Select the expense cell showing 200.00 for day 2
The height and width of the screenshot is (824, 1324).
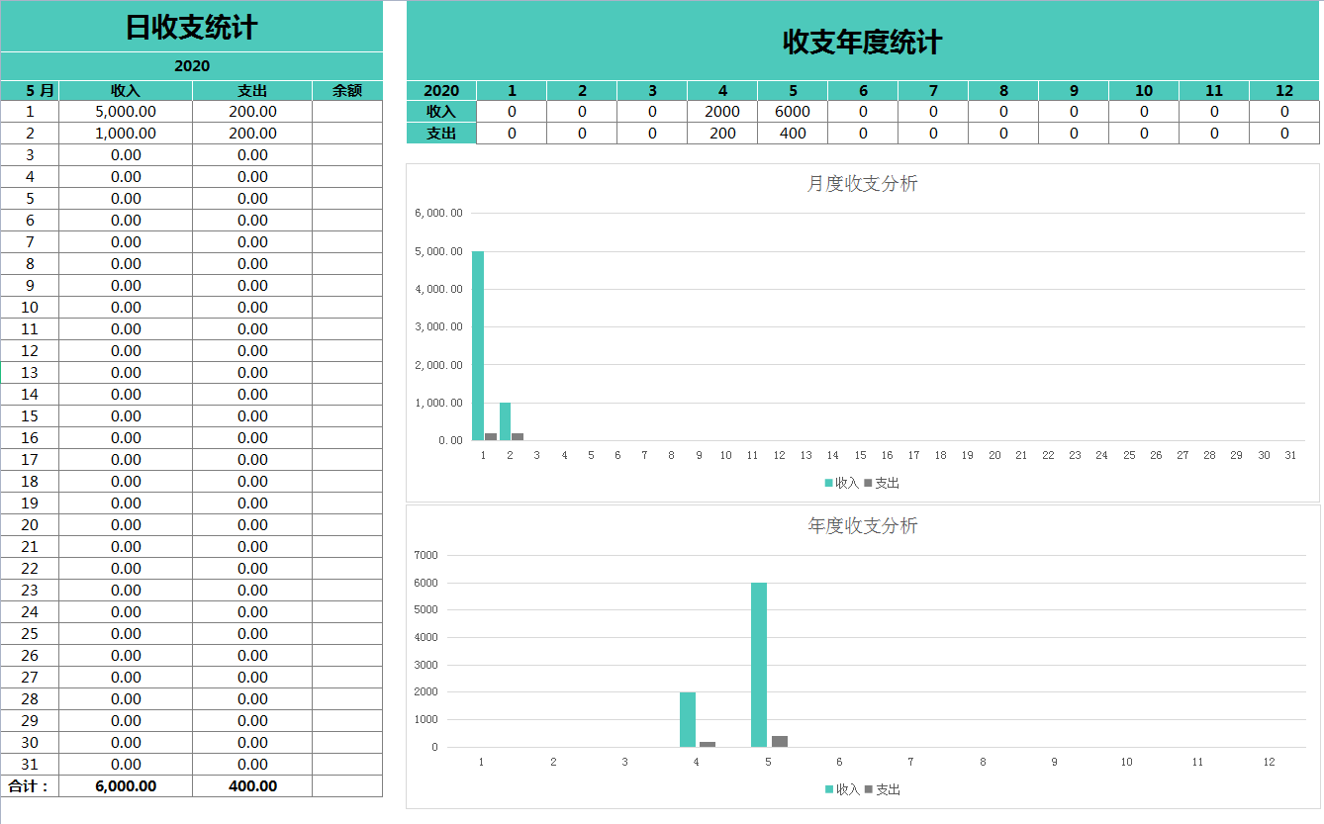[x=255, y=133]
